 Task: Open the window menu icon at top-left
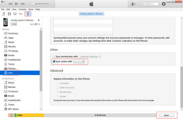click(x=3, y=2)
